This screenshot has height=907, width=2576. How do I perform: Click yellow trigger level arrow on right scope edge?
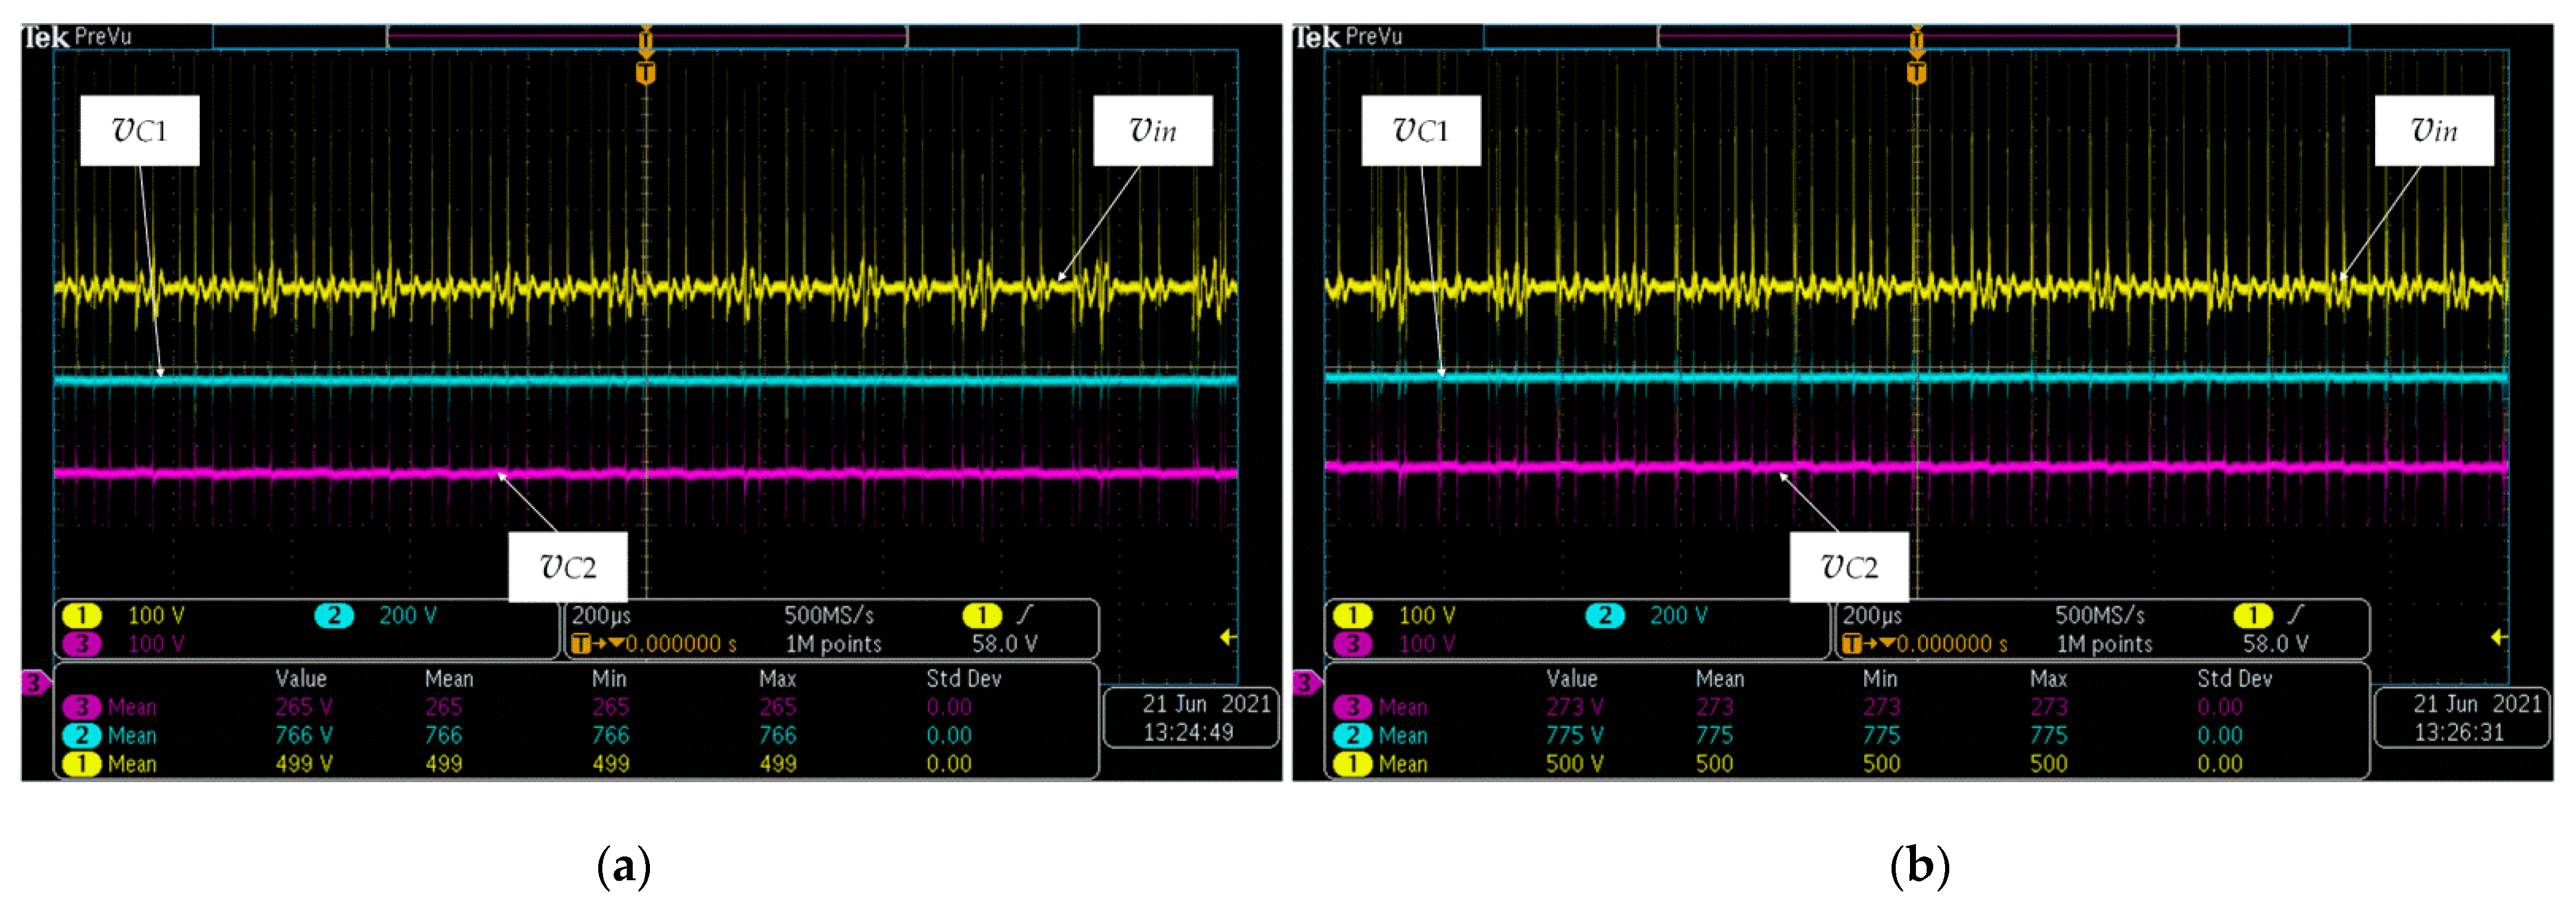(2498, 637)
